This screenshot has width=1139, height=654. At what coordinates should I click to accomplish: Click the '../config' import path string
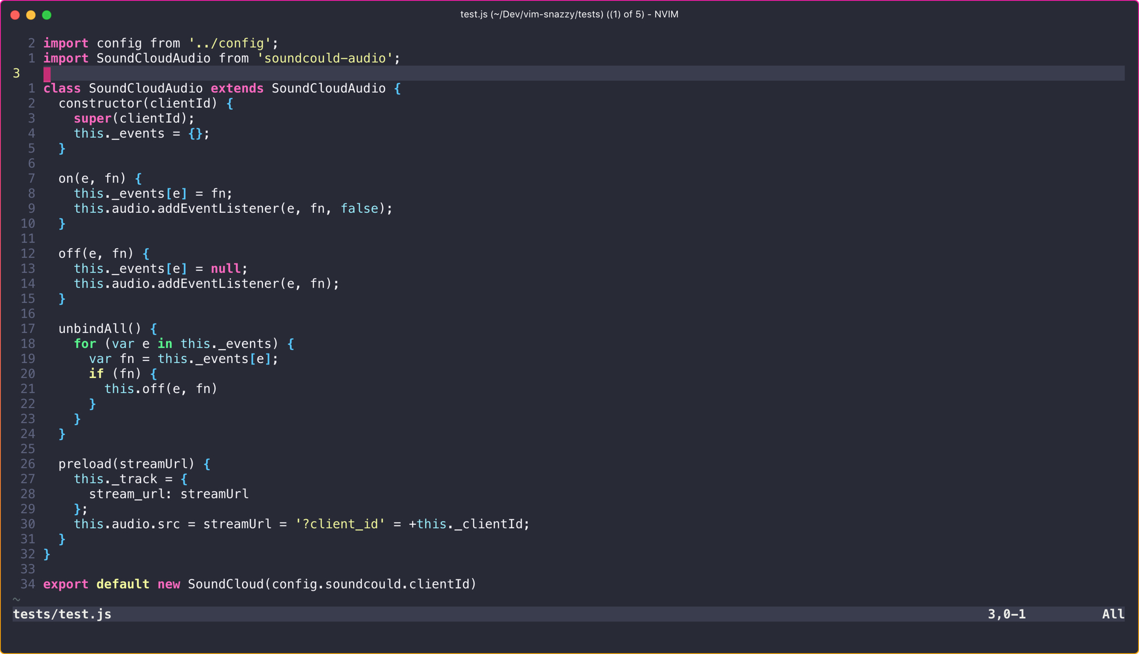(x=230, y=43)
